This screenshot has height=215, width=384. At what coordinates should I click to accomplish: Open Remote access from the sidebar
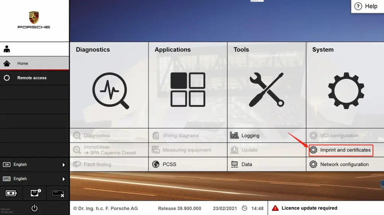(34, 78)
